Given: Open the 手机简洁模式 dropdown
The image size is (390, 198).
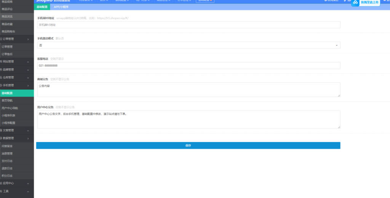Looking at the screenshot, I should tap(189, 45).
